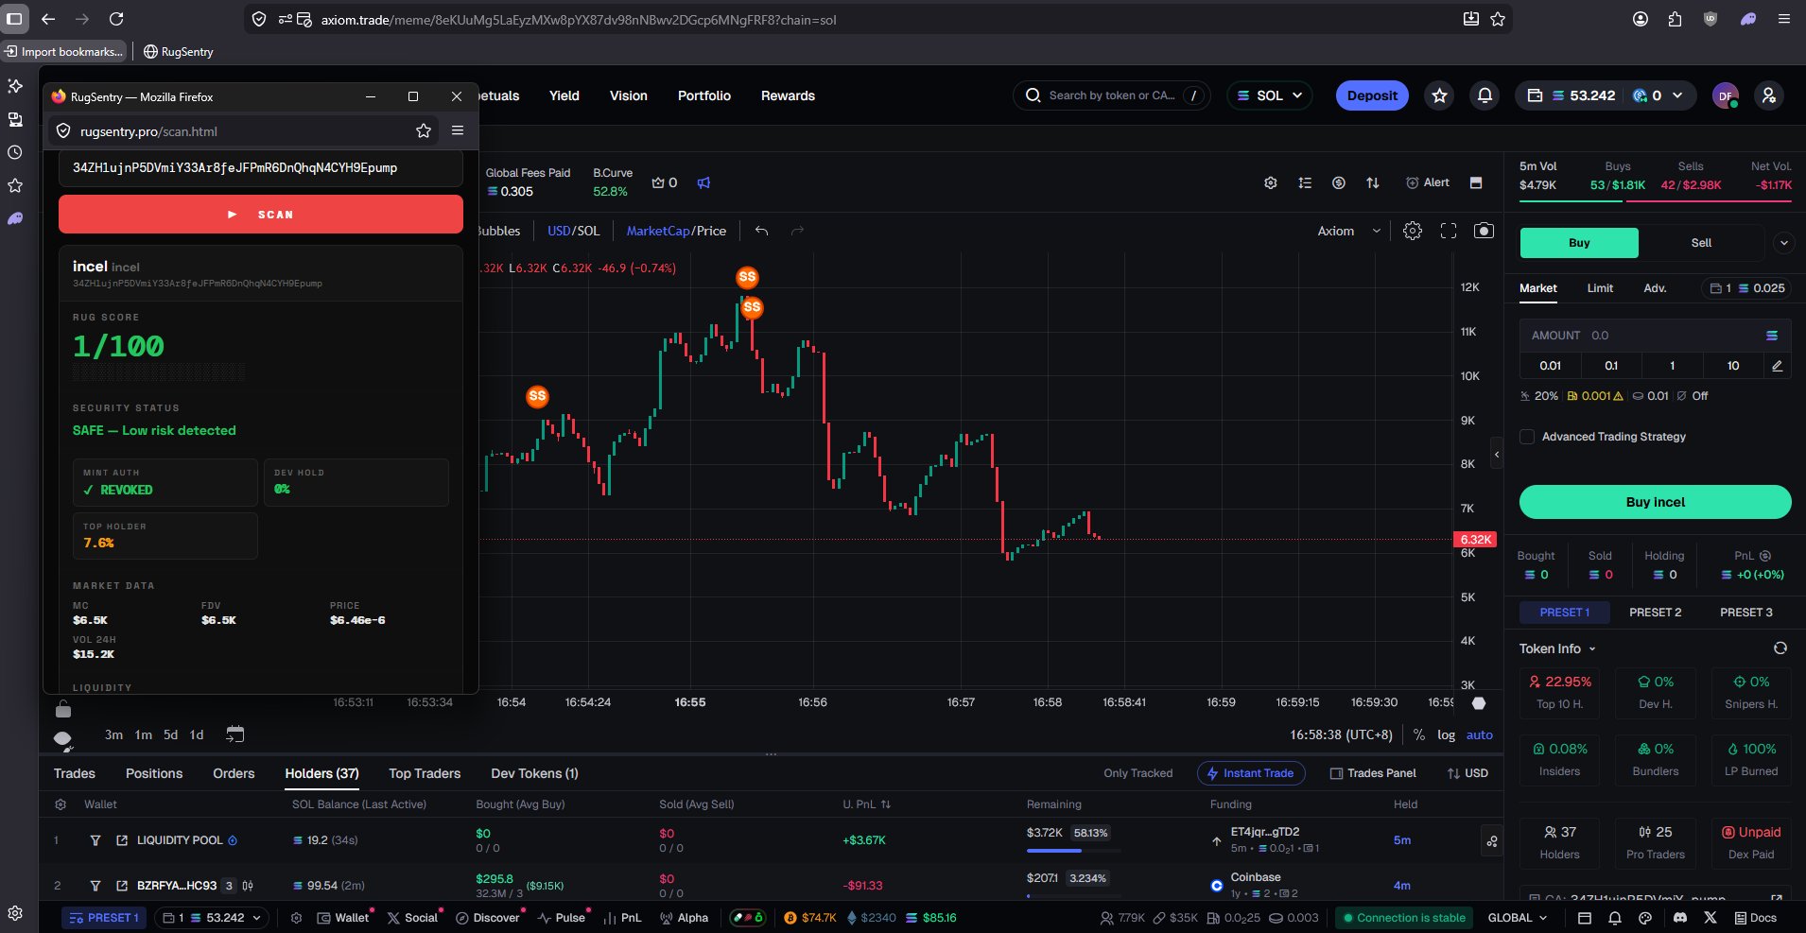The height and width of the screenshot is (933, 1806).
Task: Open the RugSentry window hamburger menu
Action: [458, 130]
